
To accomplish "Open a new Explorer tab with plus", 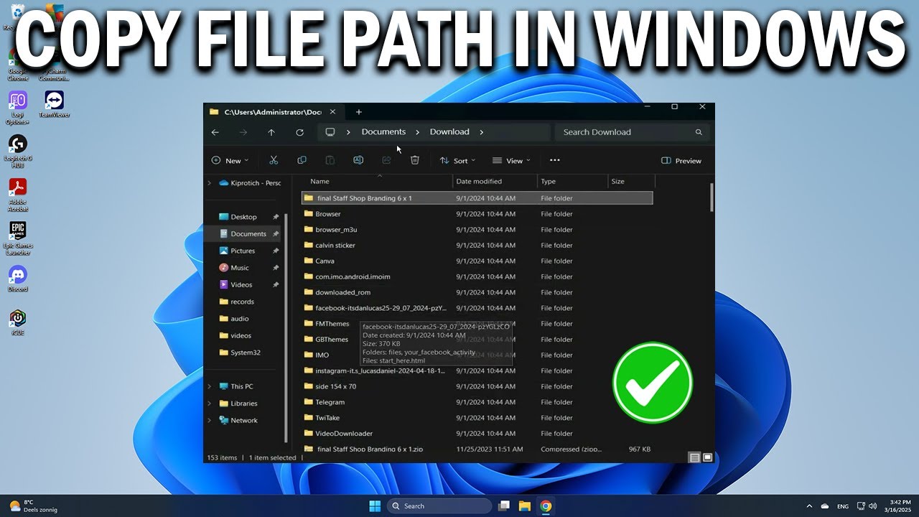I will 359,112.
